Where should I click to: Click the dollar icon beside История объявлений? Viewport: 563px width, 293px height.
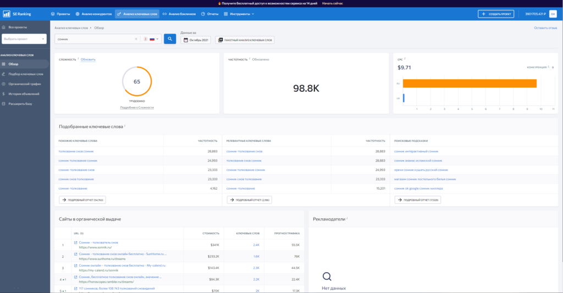(x=4, y=93)
